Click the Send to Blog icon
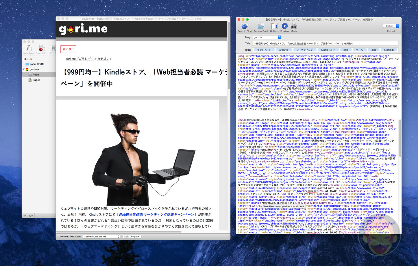The width and height of the screenshot is (418, 266). point(244,26)
